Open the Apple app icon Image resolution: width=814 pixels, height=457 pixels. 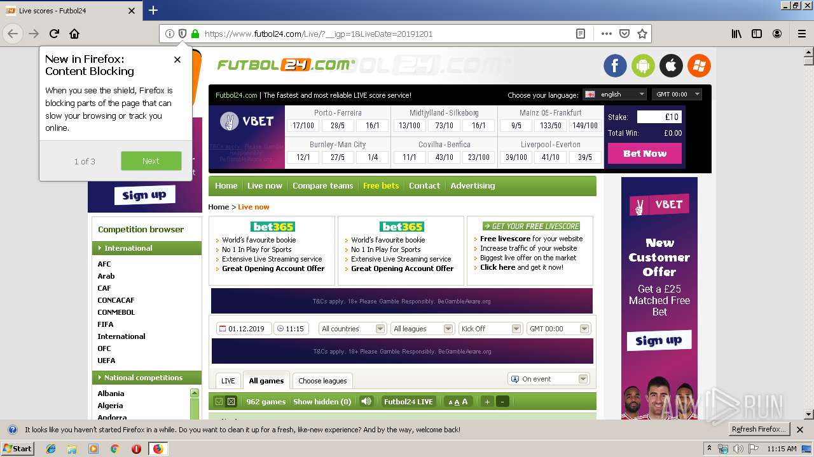click(671, 65)
